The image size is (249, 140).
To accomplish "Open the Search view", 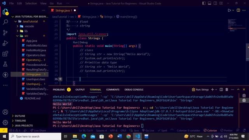I will [x=5, y=22].
